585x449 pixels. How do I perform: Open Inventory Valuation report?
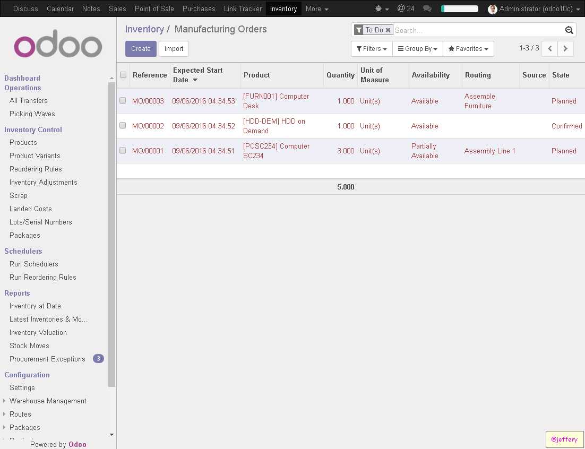[x=38, y=332]
